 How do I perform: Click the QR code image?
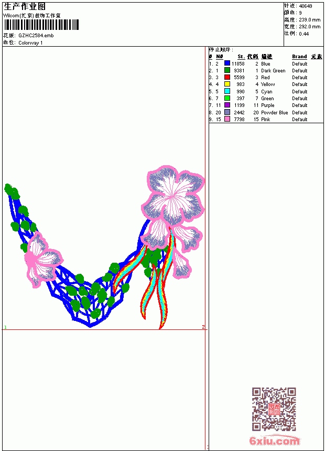pos(274,409)
